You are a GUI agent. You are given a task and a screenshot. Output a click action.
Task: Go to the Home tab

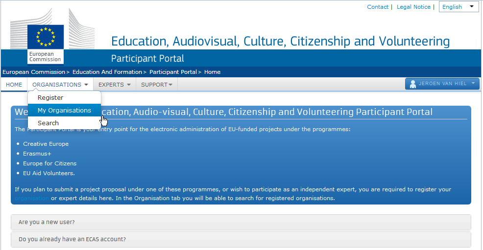(x=14, y=85)
